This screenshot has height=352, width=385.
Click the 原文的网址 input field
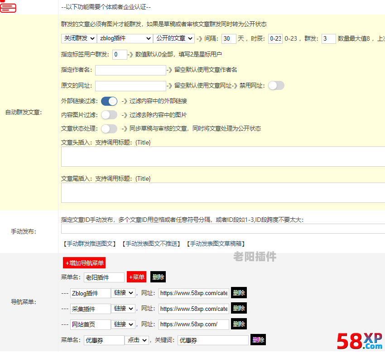(x=130, y=85)
